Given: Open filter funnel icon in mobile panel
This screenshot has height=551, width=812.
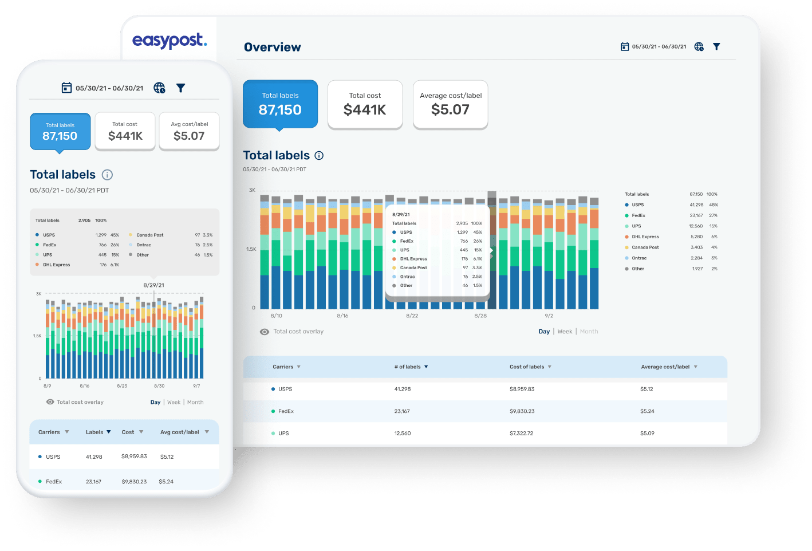Looking at the screenshot, I should pyautogui.click(x=181, y=88).
